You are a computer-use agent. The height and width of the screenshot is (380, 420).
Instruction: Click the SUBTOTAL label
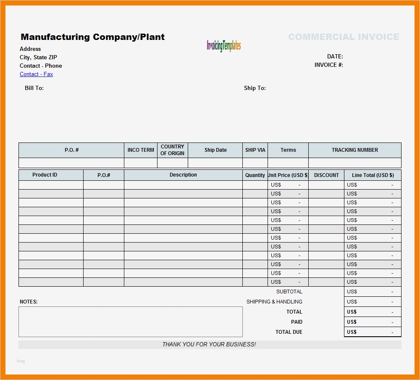click(289, 291)
